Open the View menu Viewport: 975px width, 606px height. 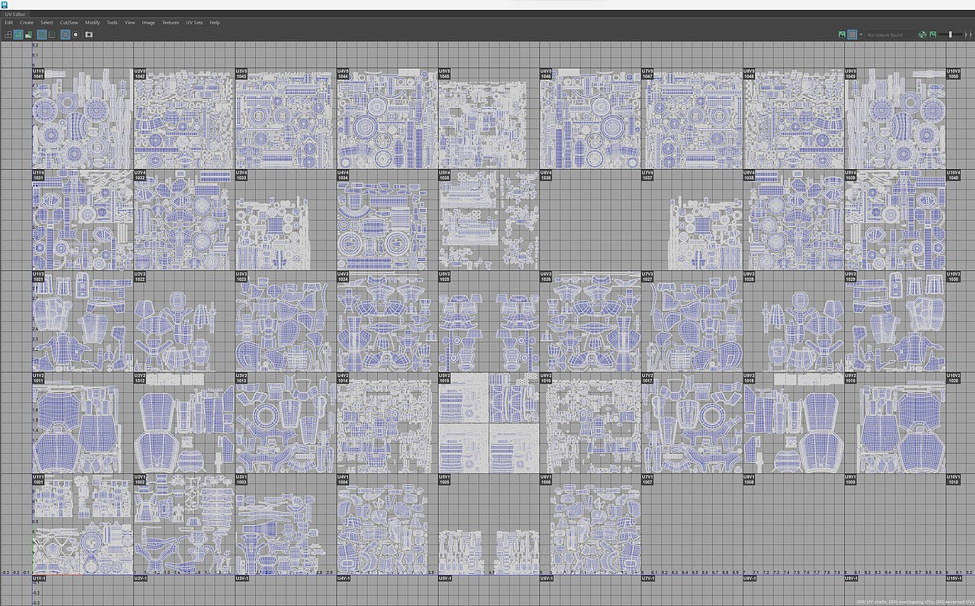129,23
